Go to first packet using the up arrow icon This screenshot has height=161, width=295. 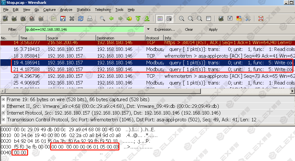point(138,19)
